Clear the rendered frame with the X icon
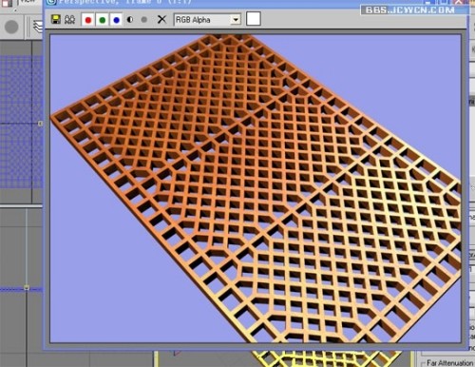This screenshot has width=475, height=367. click(x=161, y=20)
